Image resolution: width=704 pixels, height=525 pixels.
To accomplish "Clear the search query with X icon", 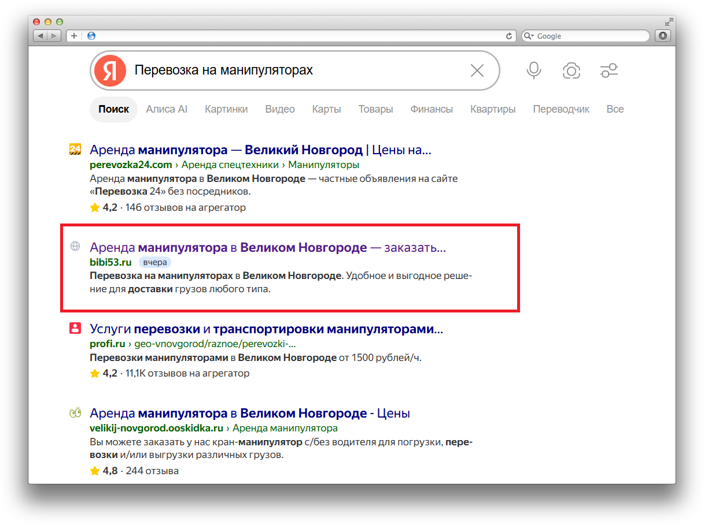I will (x=477, y=70).
